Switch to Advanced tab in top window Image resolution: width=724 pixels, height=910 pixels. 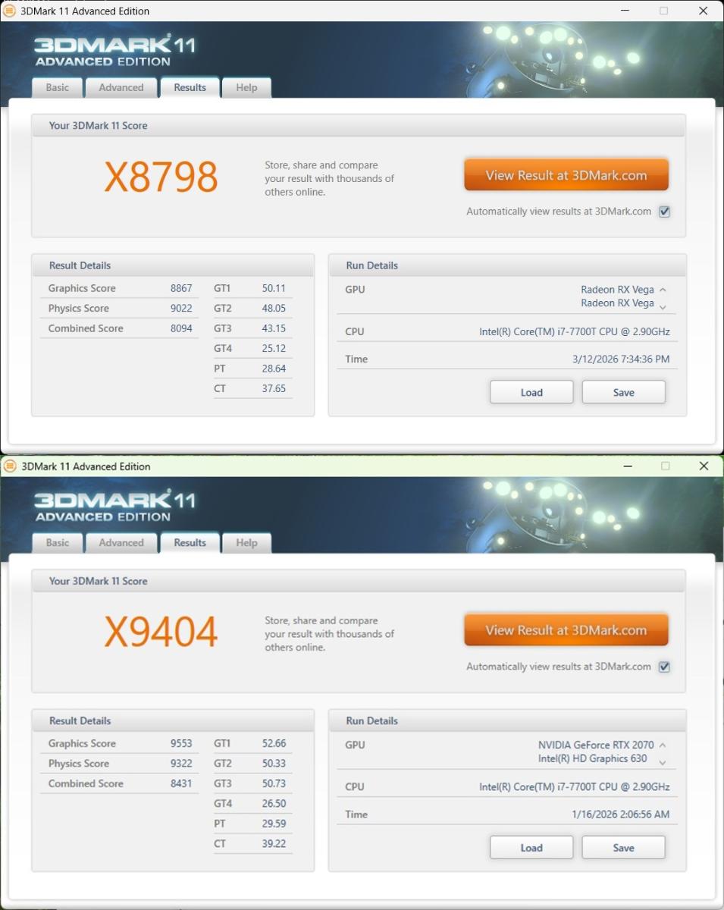click(x=121, y=87)
